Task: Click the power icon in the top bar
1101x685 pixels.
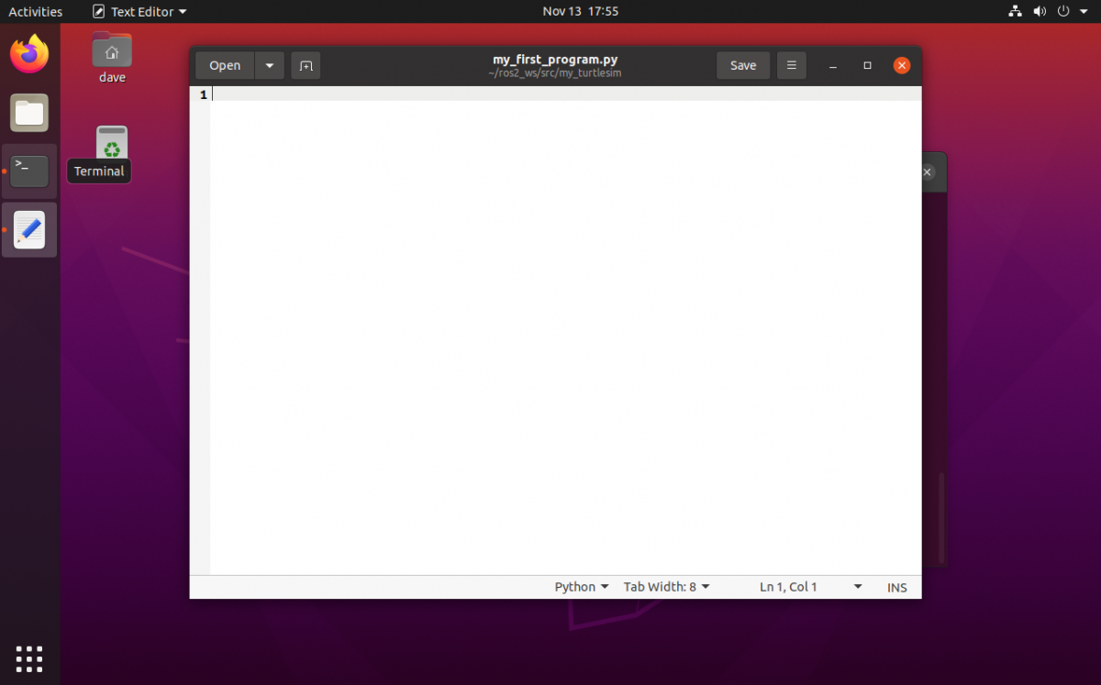Action: (1062, 11)
